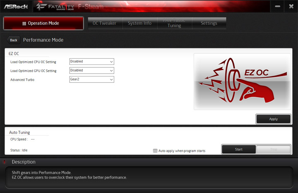The image size is (298, 193).
Task: Go to the Settings tab
Action: coord(209,23)
